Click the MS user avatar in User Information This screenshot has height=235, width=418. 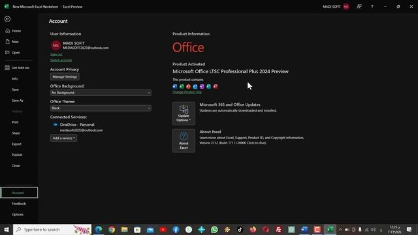[56, 45]
